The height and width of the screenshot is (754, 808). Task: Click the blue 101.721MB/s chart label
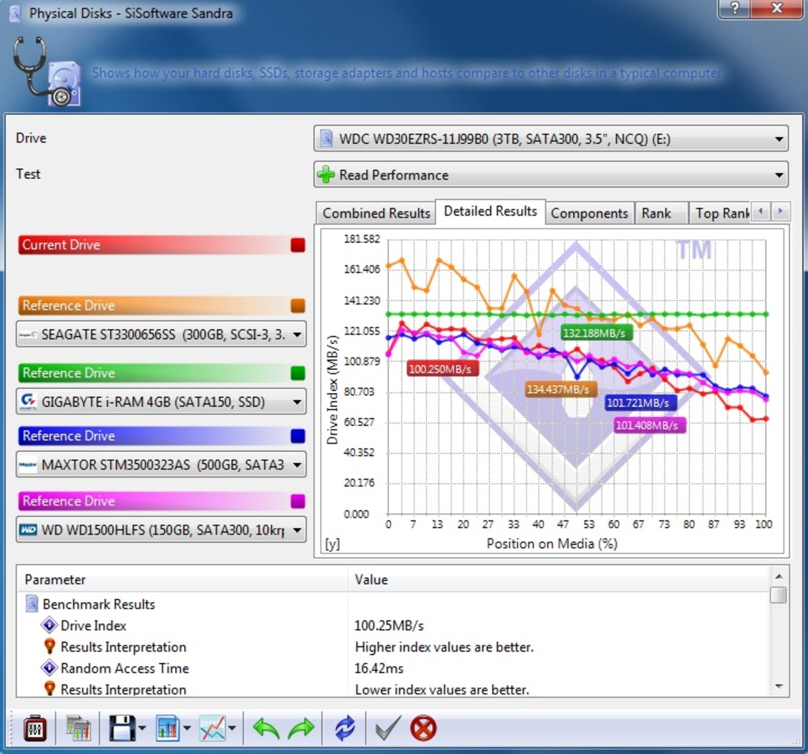coord(640,402)
